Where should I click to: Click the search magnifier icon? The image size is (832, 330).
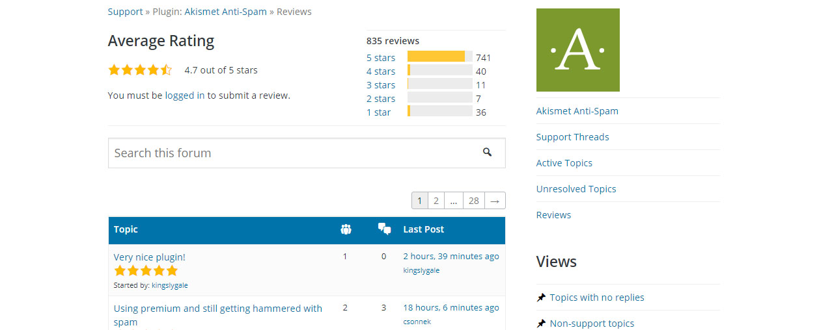pyautogui.click(x=487, y=152)
